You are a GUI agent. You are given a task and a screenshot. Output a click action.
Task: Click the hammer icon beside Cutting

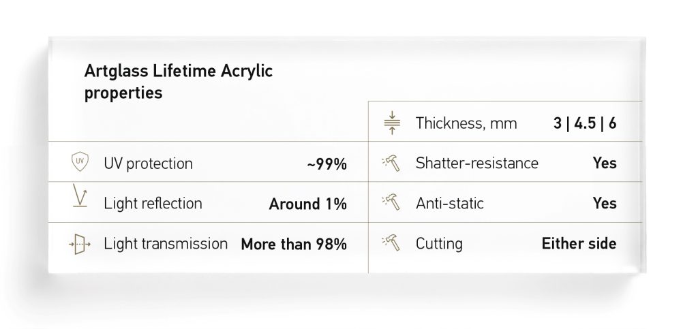point(391,242)
